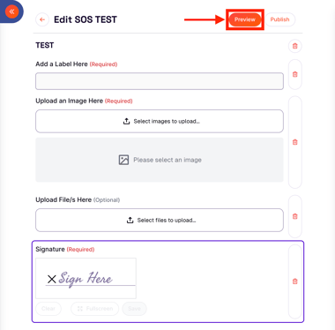The height and width of the screenshot is (330, 335).
Task: Select the TEST section heading
Action: (45, 45)
